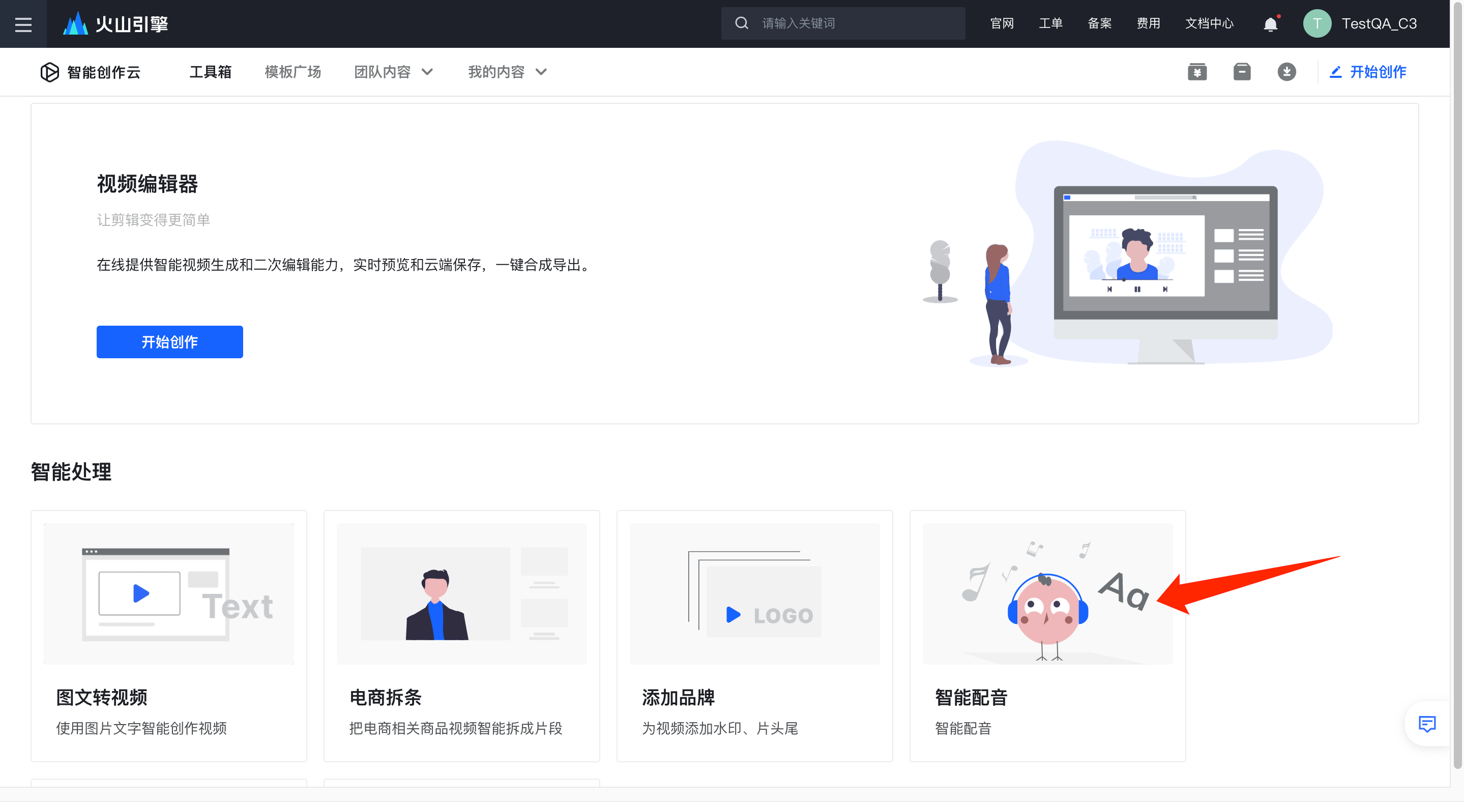Click the search magnifier icon
The width and height of the screenshot is (1464, 802).
[741, 23]
